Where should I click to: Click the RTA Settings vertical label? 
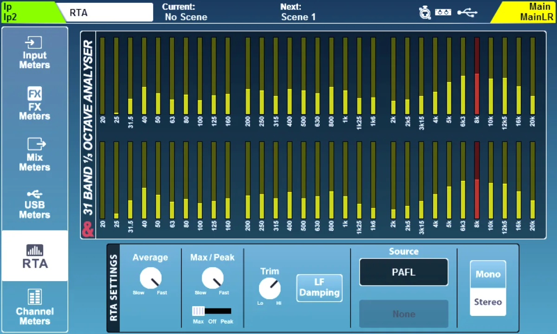(x=114, y=288)
